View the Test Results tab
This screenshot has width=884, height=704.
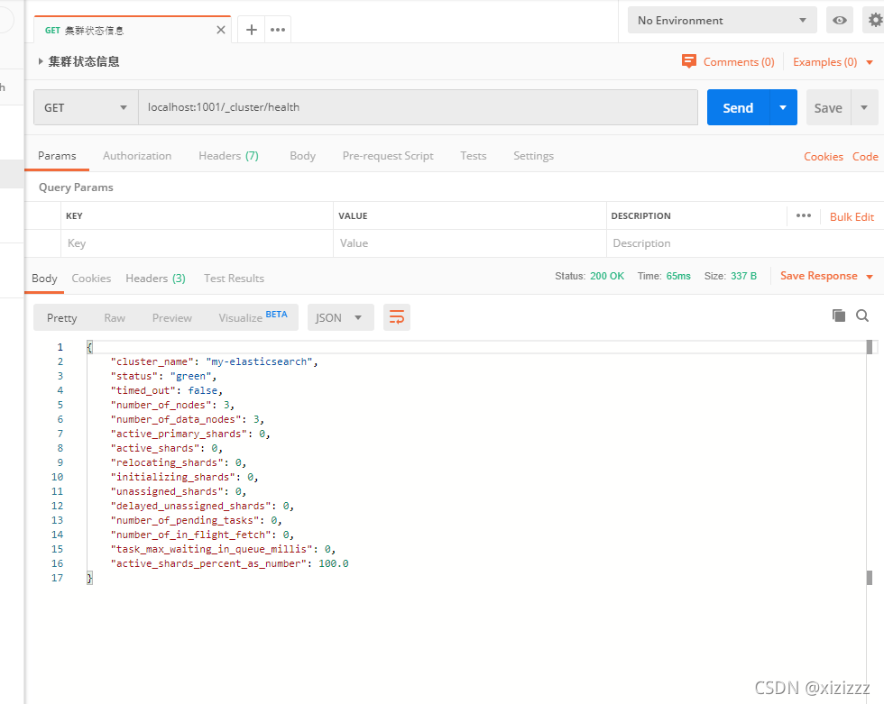(x=234, y=279)
